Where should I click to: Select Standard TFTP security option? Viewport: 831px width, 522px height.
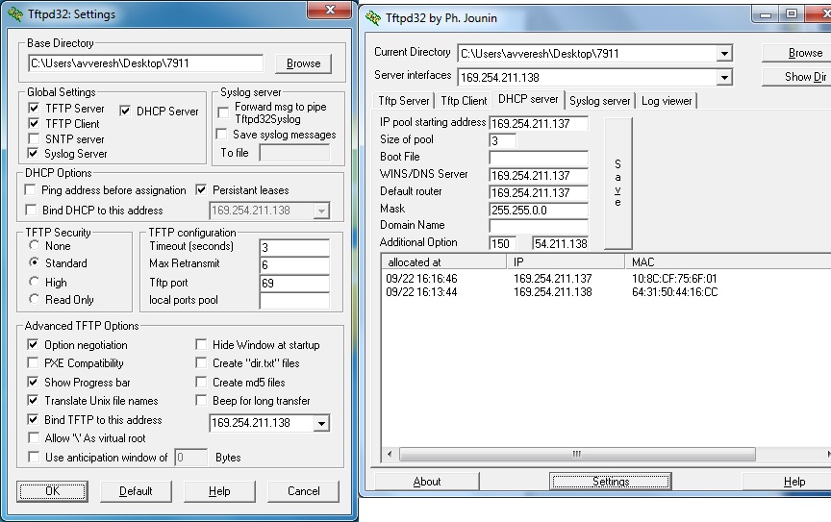click(34, 262)
